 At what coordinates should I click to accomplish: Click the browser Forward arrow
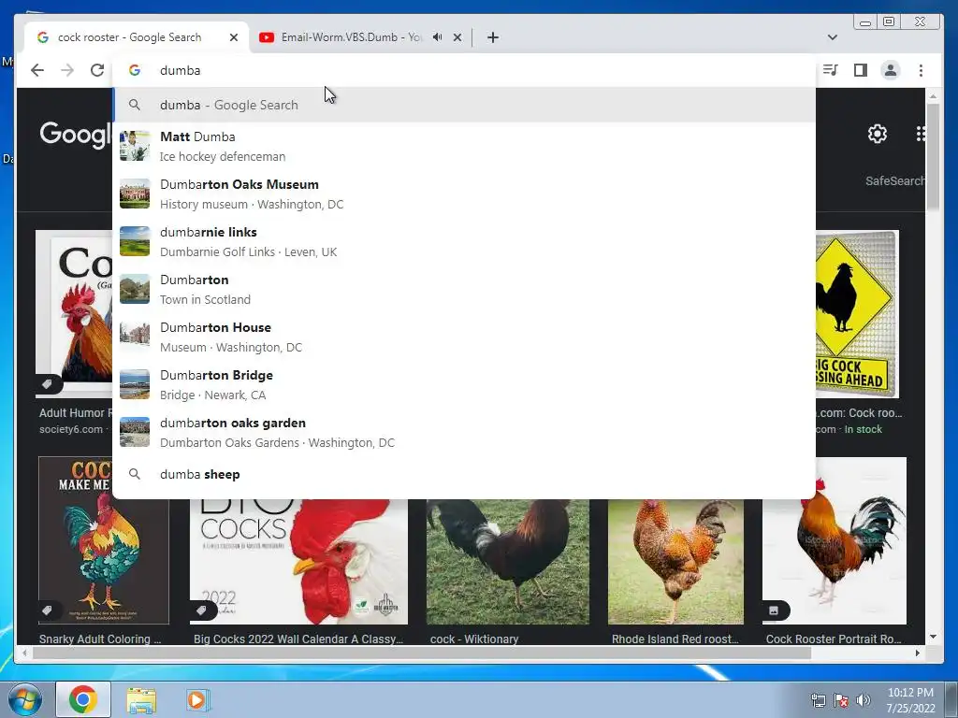click(67, 70)
